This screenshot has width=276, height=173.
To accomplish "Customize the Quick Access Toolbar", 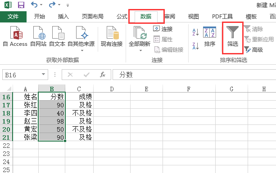I will [68, 5].
